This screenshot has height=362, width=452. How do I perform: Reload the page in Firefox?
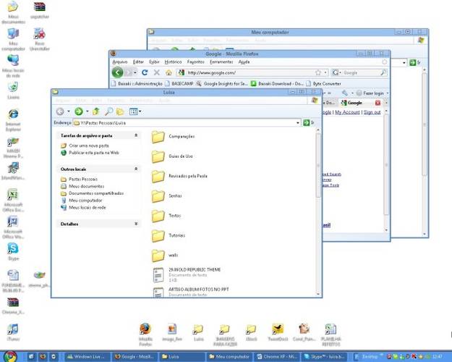pyautogui.click(x=145, y=72)
